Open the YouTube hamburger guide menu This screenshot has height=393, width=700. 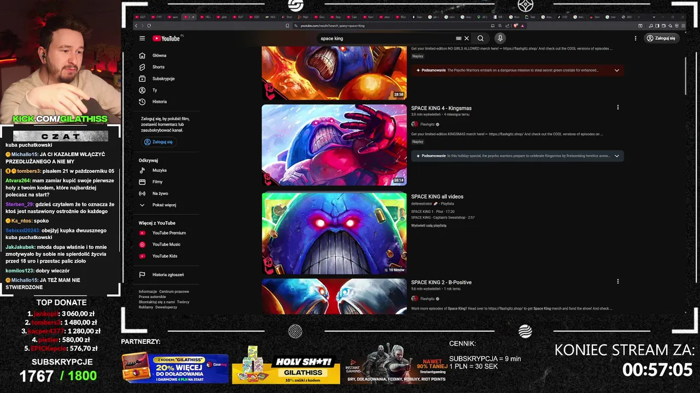click(x=142, y=38)
